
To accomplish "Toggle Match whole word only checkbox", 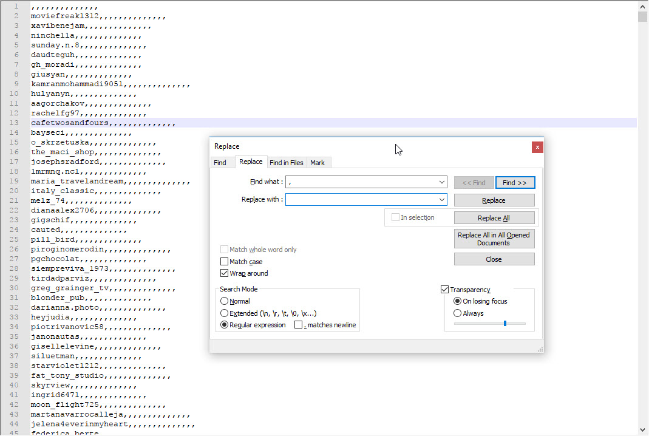I will click(x=225, y=249).
